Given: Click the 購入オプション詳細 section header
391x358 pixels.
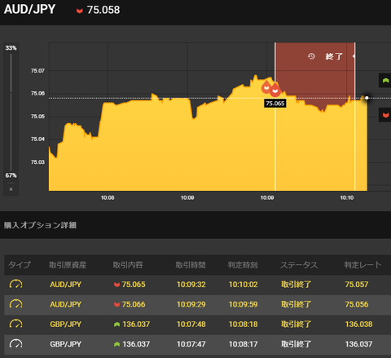Looking at the screenshot, I should click(x=40, y=225).
